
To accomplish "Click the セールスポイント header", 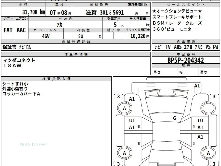I will coord(186,5).
